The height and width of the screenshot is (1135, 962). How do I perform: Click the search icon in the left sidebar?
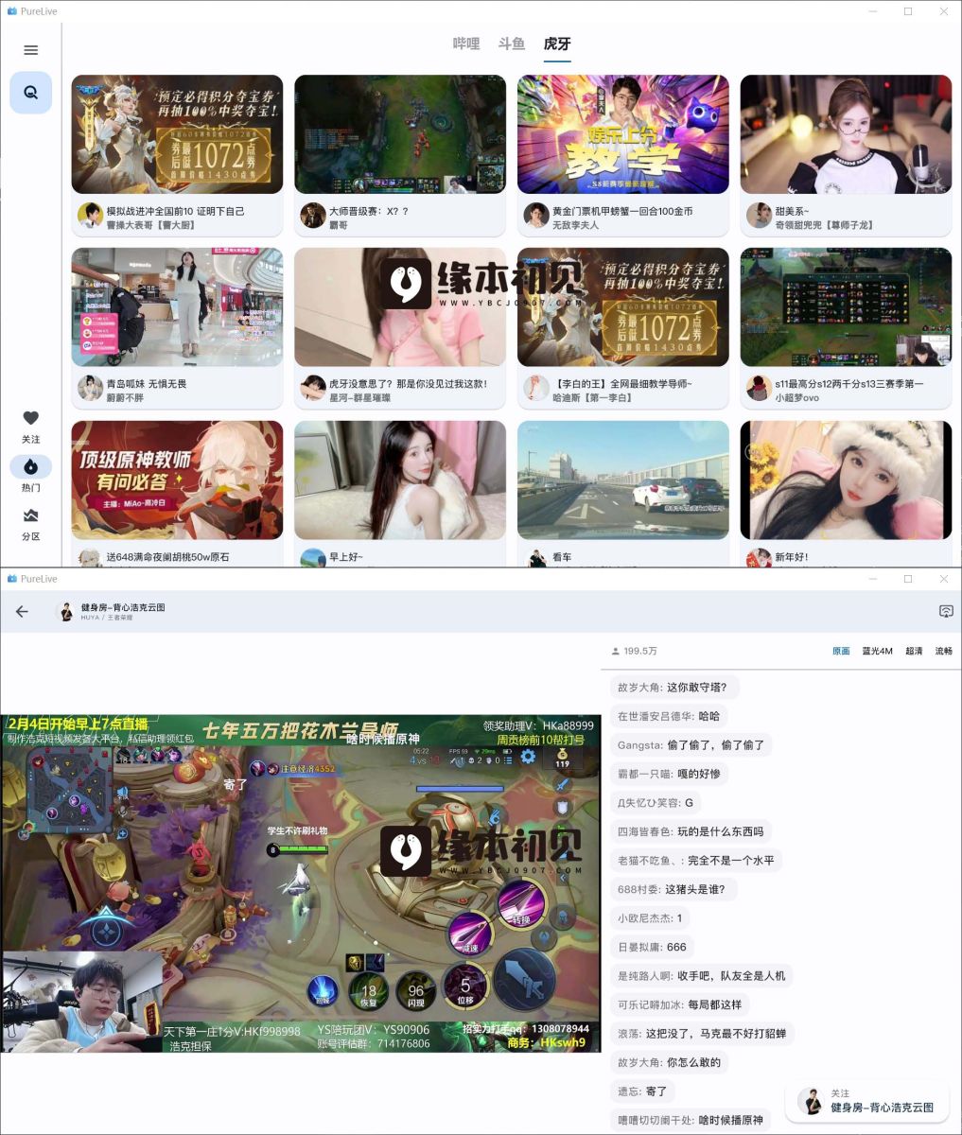click(x=31, y=93)
